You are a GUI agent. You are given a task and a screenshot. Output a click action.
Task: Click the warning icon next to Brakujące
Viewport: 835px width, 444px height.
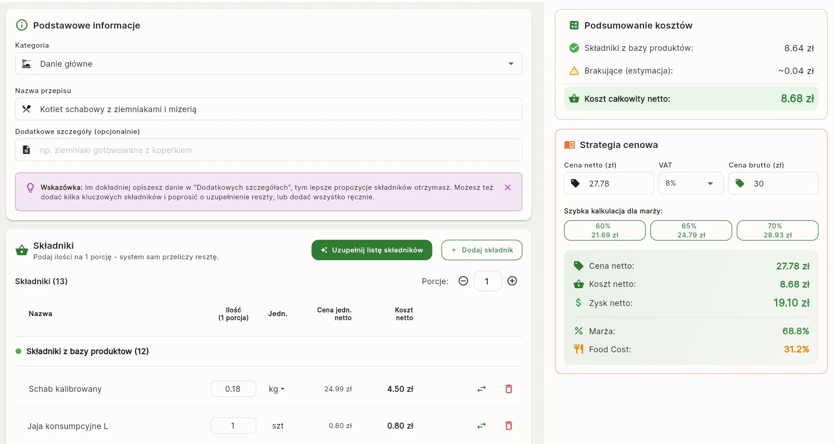(574, 71)
